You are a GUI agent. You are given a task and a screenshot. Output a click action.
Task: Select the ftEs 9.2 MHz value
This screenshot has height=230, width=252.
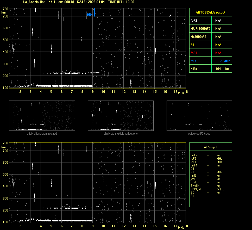(223, 61)
